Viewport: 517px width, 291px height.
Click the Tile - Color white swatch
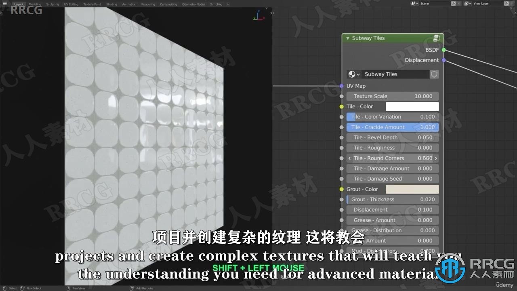pyautogui.click(x=412, y=107)
